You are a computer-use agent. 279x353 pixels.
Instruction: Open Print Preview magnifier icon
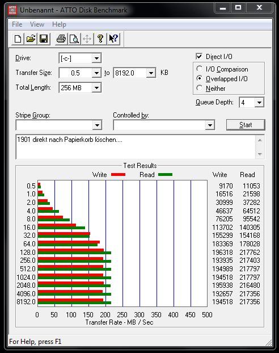click(74, 39)
